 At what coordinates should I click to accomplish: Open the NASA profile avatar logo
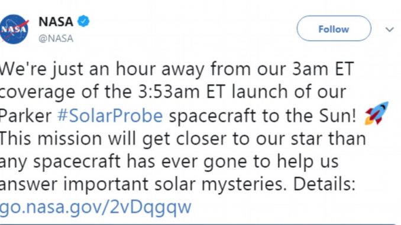click(14, 29)
